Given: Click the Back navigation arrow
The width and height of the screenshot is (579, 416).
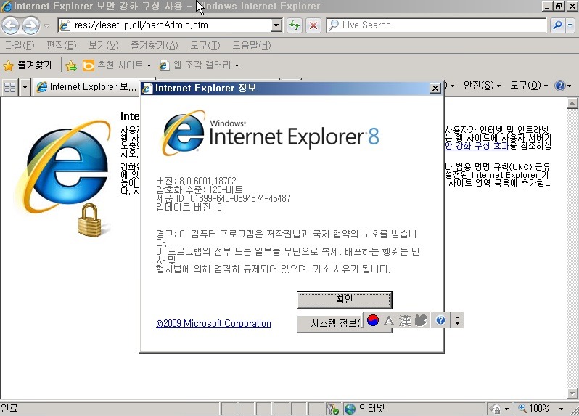Looking at the screenshot, I should point(11,25).
